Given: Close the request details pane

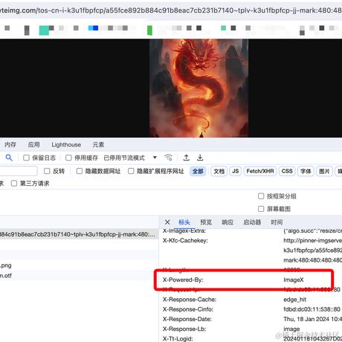Looking at the screenshot, I should [x=167, y=222].
